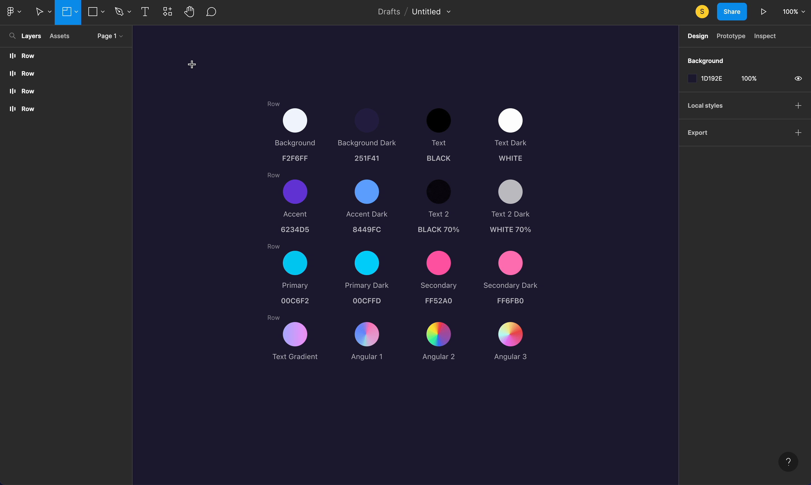Select the Rectangle shape tool
Viewport: 811px width, 485px height.
coord(93,11)
